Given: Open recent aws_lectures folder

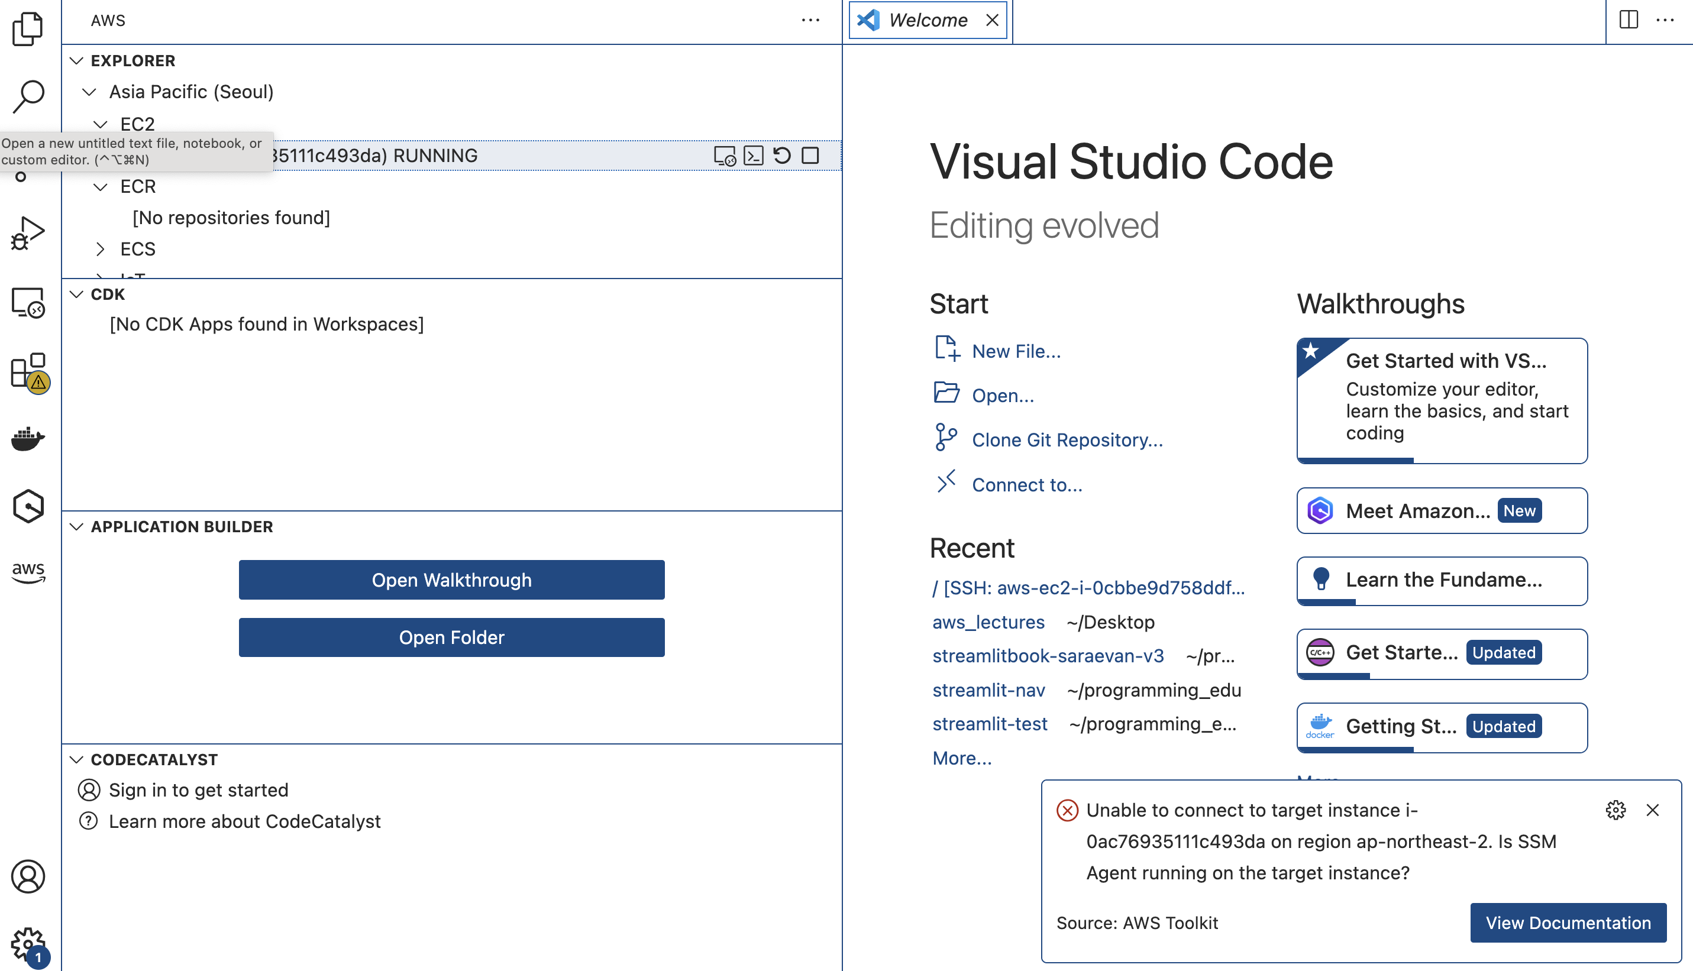Looking at the screenshot, I should tap(988, 622).
